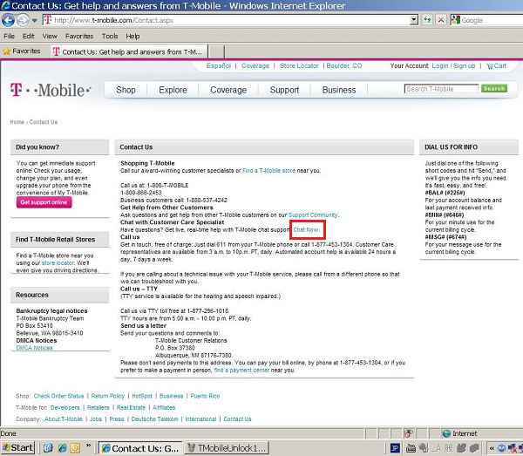Open the Developers footer link
The height and width of the screenshot is (456, 523).
(x=65, y=408)
